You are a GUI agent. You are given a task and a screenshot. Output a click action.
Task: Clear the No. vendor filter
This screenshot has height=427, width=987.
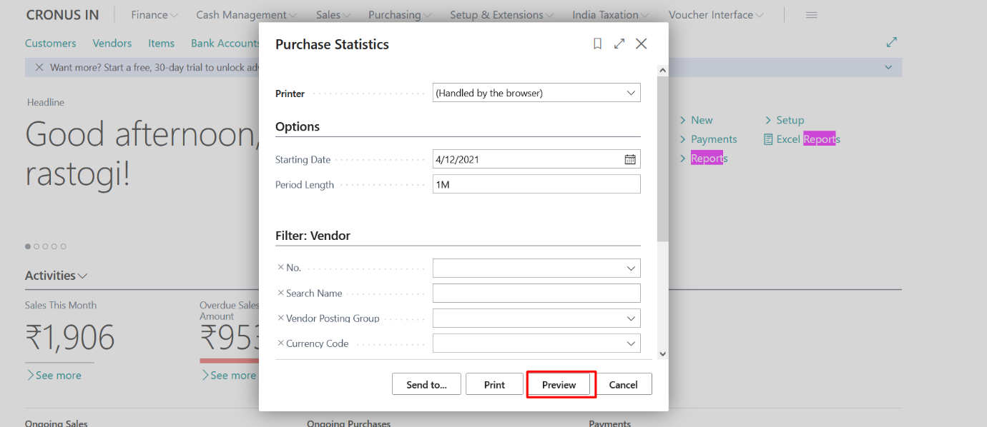(281, 267)
